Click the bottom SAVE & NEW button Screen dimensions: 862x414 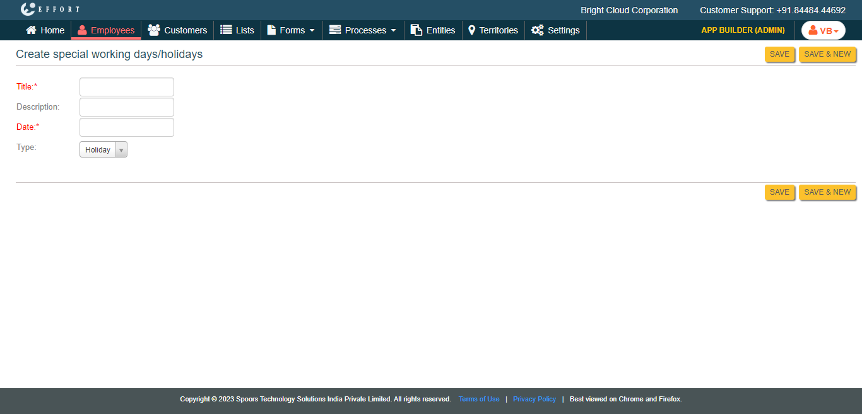pos(827,192)
